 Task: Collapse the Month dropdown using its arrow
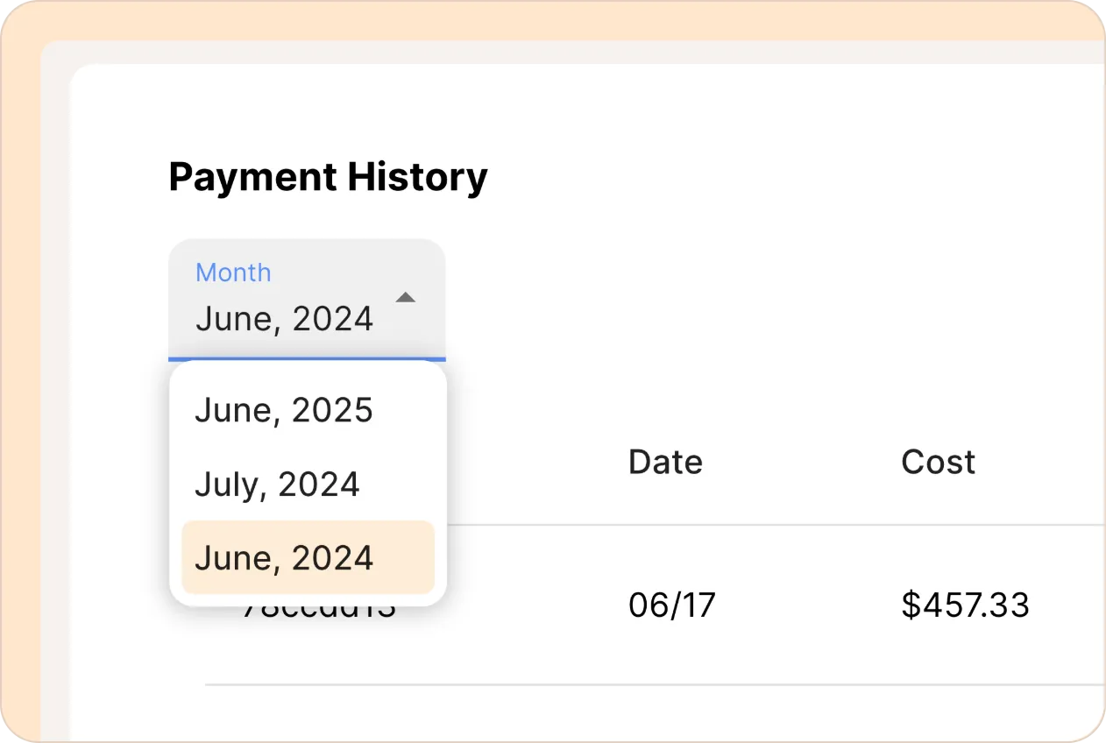405,298
